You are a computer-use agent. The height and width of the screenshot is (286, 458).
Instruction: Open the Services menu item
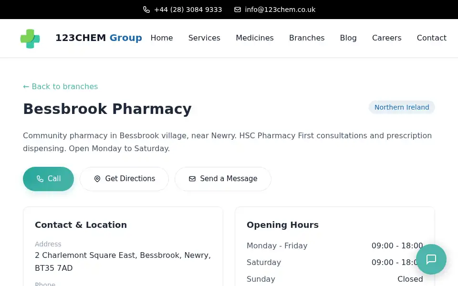point(204,38)
